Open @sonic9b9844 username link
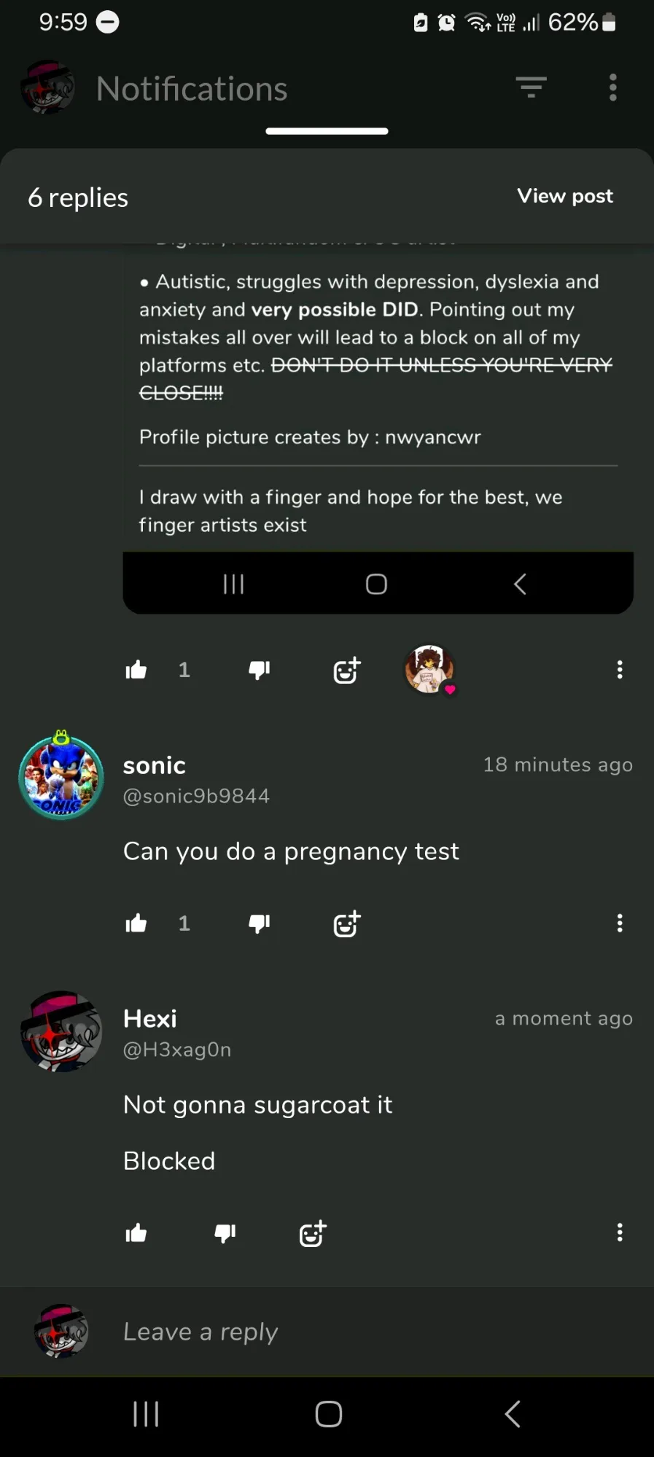The image size is (654, 1457). [x=196, y=796]
